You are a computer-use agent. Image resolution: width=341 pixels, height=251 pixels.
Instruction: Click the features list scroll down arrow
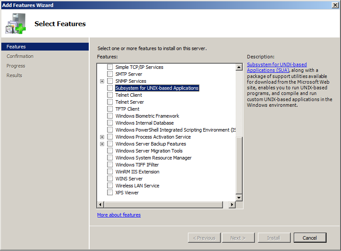pos(239,197)
